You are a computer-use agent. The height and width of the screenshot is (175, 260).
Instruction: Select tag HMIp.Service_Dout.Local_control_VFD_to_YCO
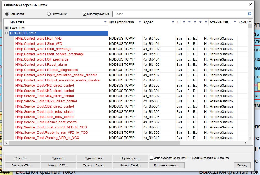pyautogui.click(x=51, y=127)
